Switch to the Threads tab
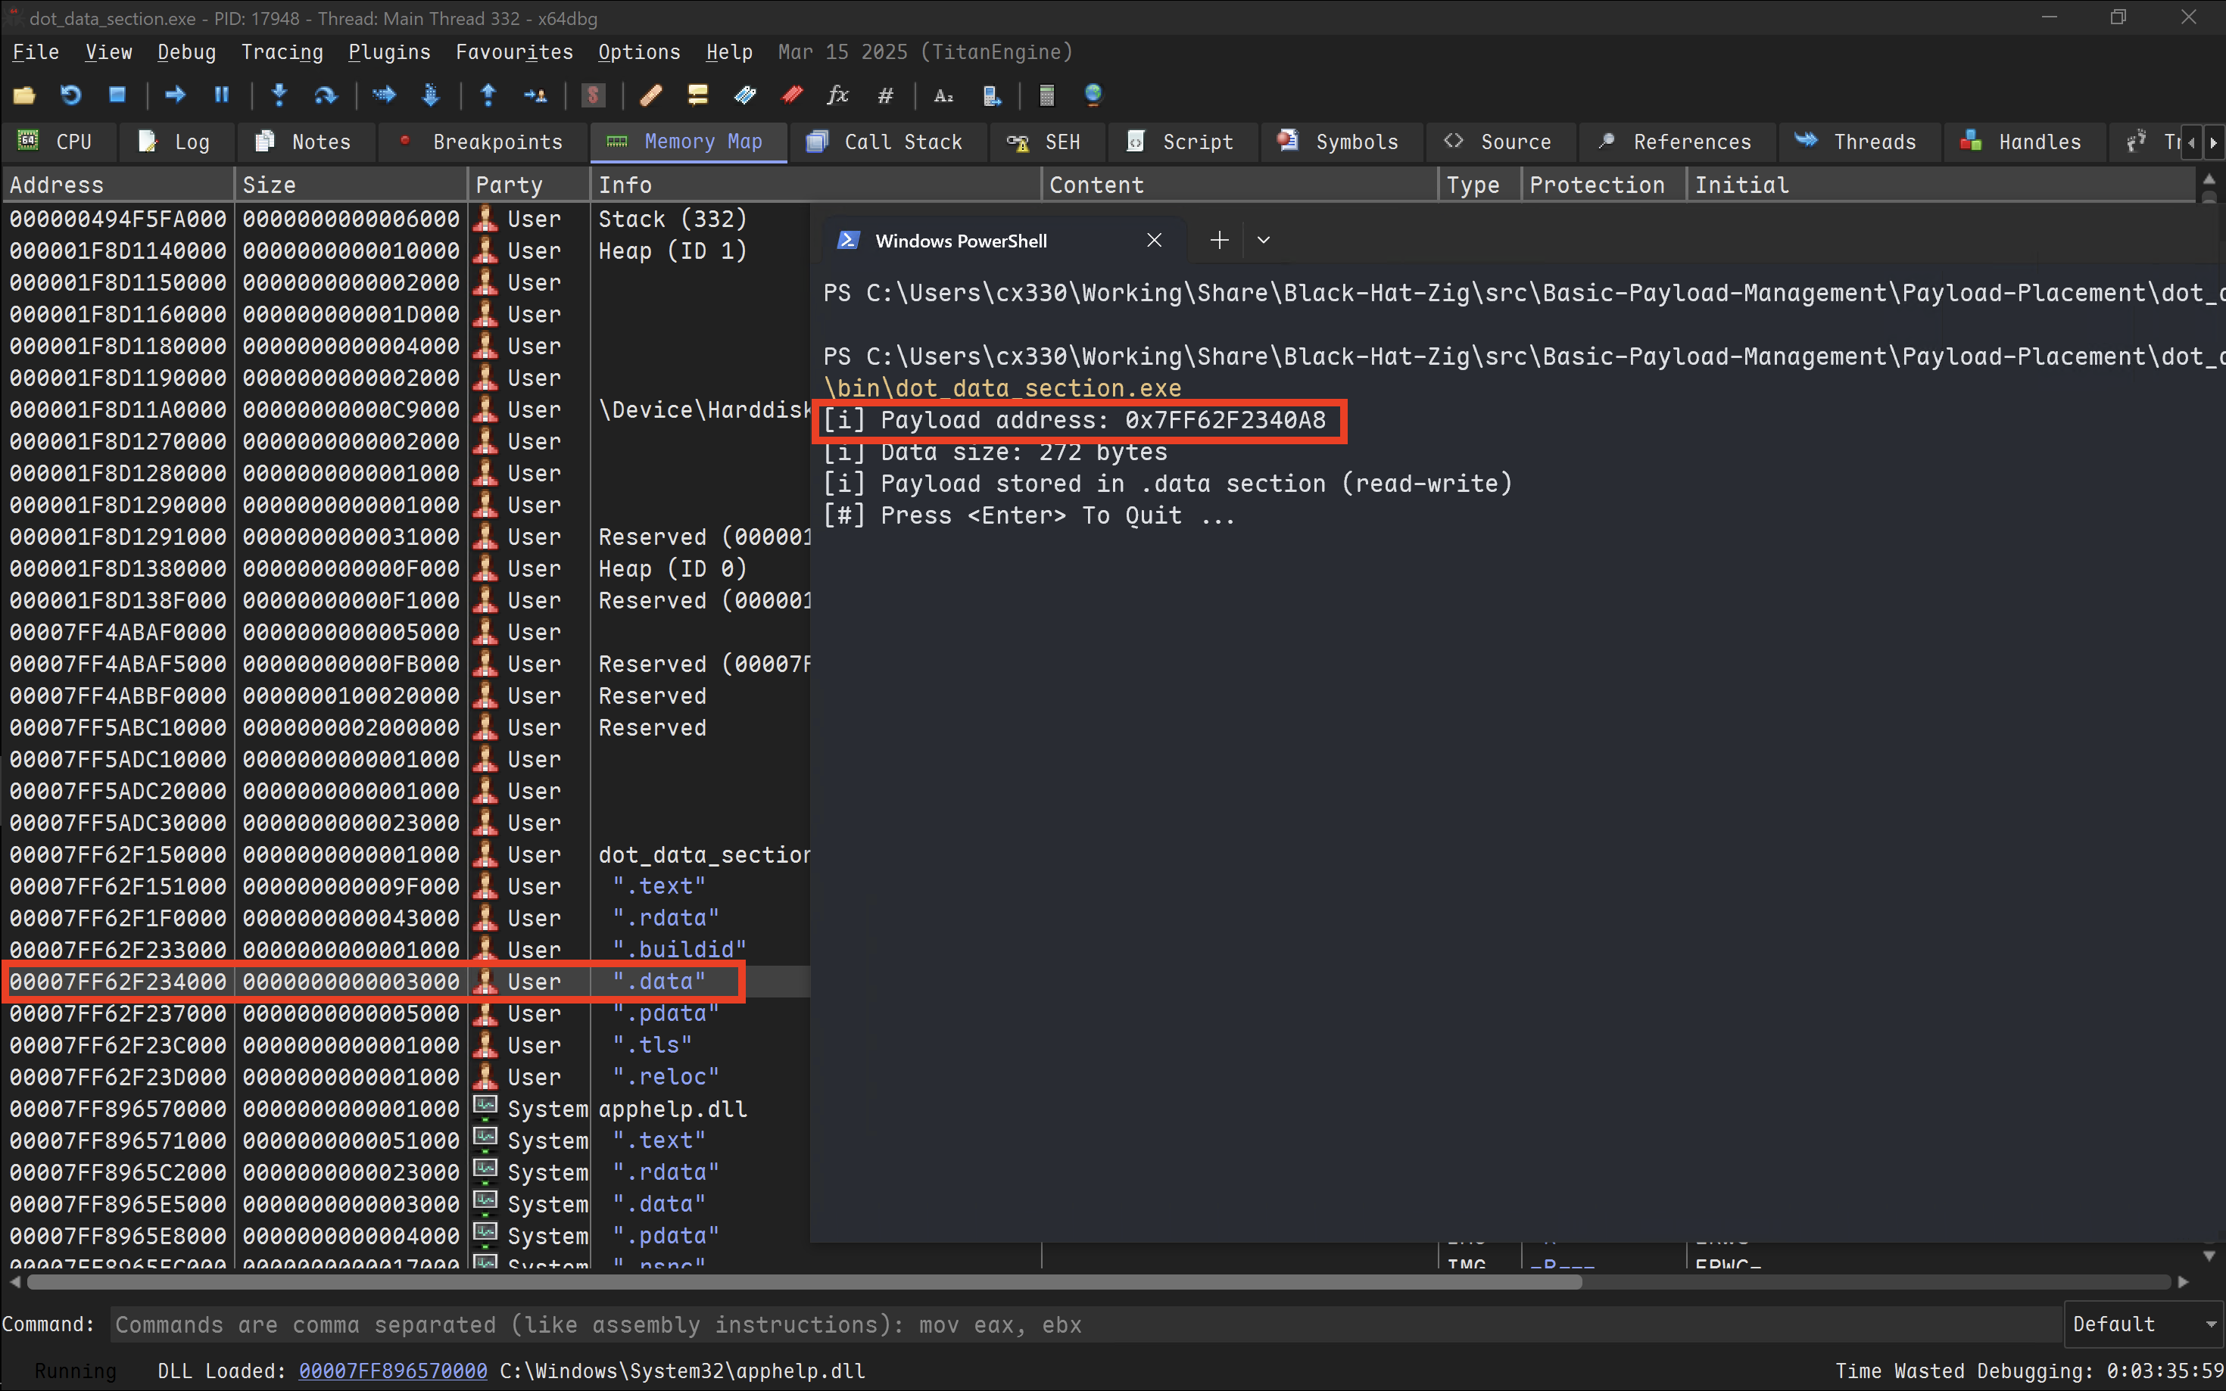2226x1391 pixels. coord(1858,142)
